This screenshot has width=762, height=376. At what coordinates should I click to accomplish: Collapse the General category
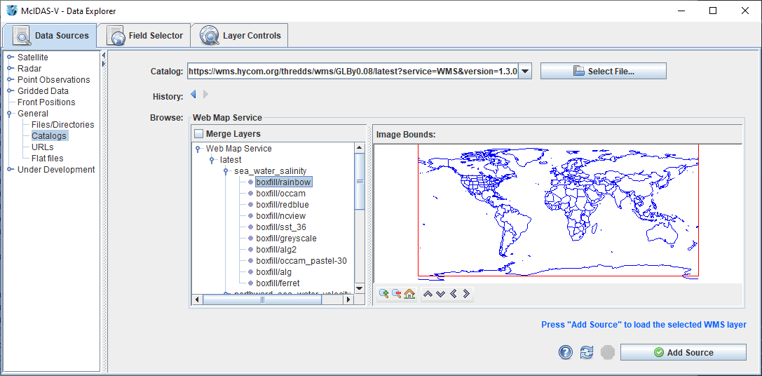click(11, 114)
